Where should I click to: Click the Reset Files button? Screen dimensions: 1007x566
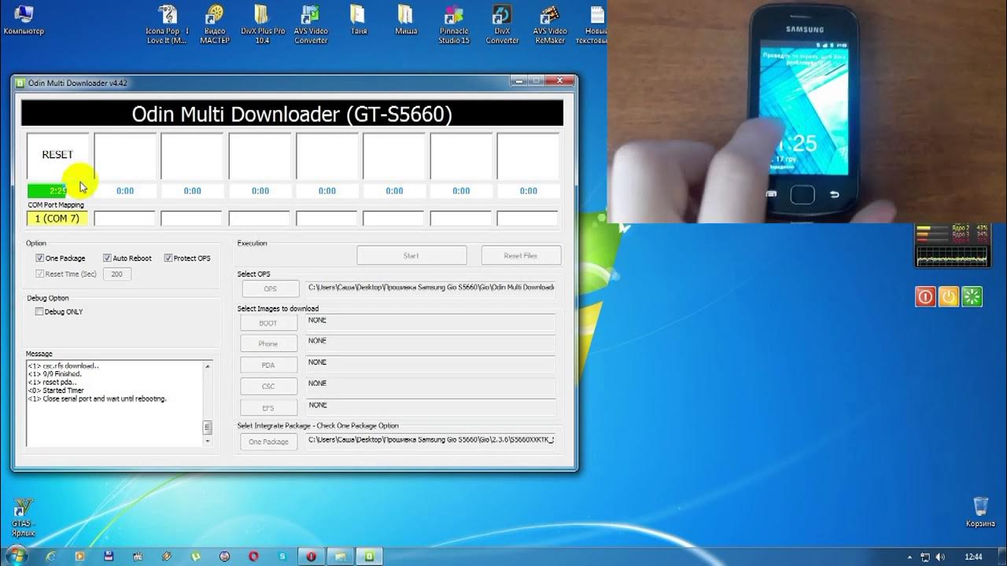pos(521,255)
